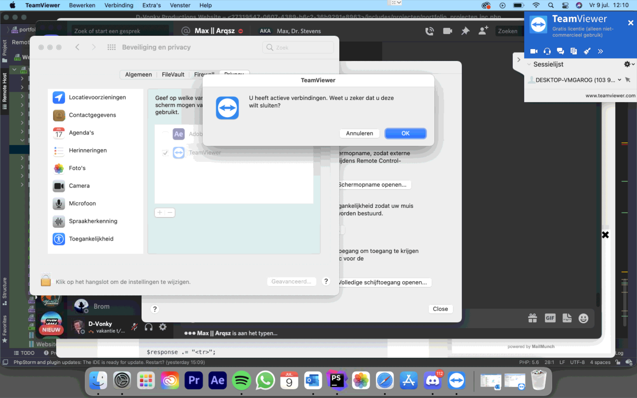
Task: Open the Verbinding menu
Action: (x=119, y=5)
